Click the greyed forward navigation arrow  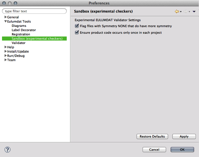coord(185,12)
